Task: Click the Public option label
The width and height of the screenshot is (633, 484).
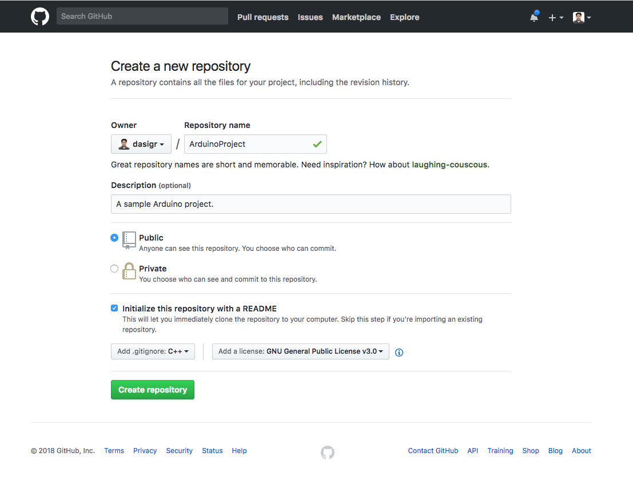Action: 151,238
